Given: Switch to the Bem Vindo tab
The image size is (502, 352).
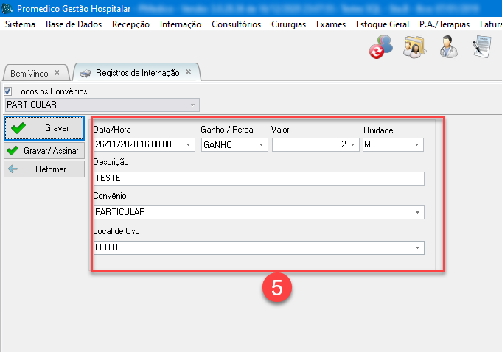Looking at the screenshot, I should tap(28, 73).
